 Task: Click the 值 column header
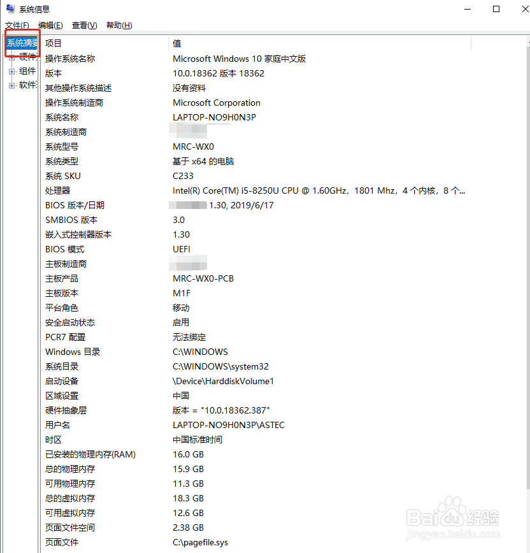pos(175,42)
